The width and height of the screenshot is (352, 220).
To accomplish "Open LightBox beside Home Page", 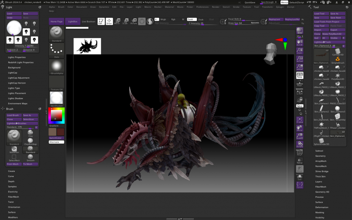I will tap(73, 22).
